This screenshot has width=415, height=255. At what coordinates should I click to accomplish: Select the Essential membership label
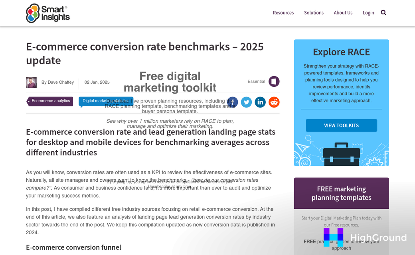(256, 81)
